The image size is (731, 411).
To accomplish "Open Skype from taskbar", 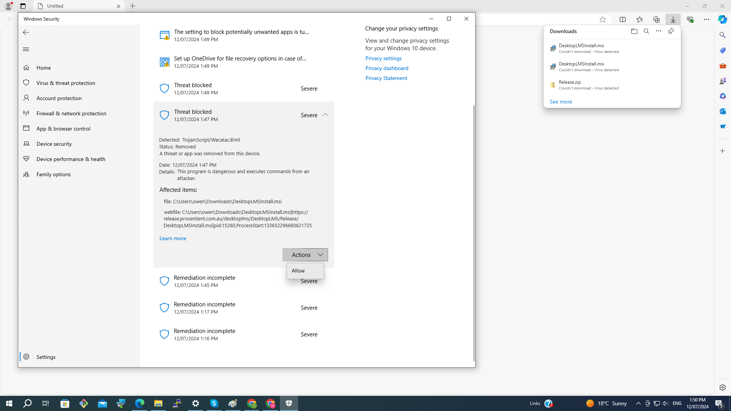I will pos(214,403).
